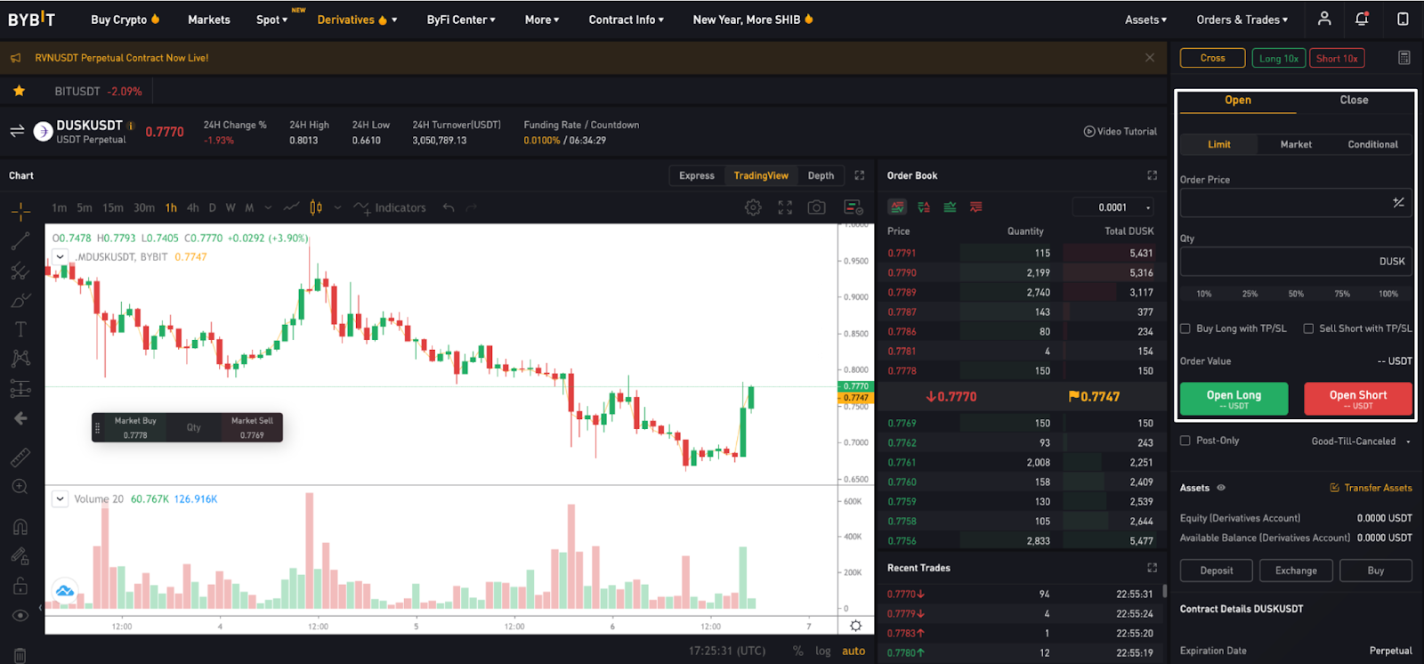Open the Markets menu item
Screen dimensions: 1424x664
pos(209,20)
